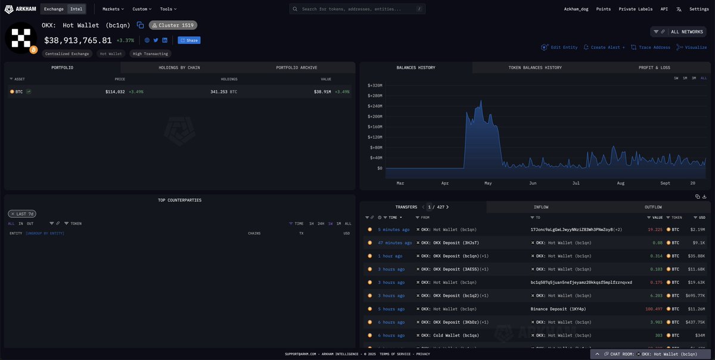Switch to Exchange mode
Viewport: 715px width, 360px height.
point(53,9)
